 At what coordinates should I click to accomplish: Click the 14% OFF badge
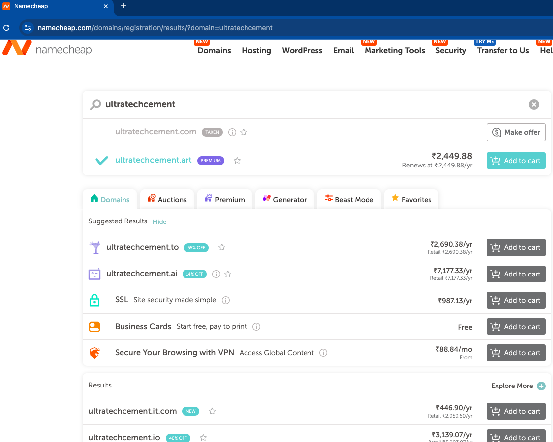pyautogui.click(x=194, y=274)
